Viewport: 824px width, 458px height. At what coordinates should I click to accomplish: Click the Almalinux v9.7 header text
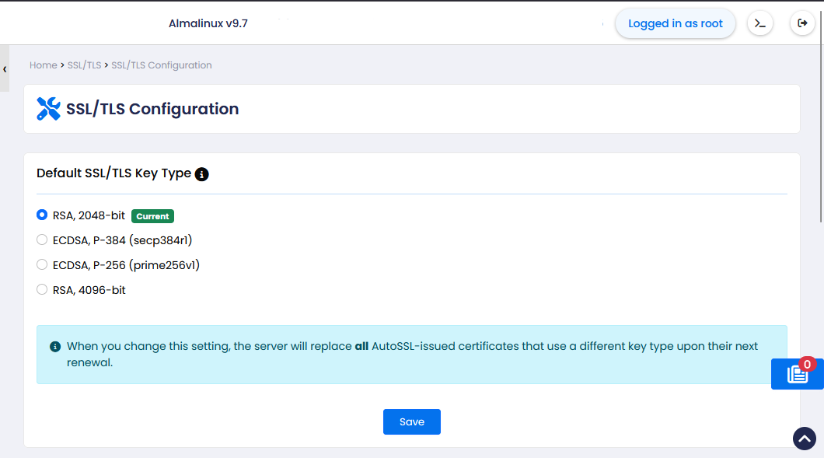tap(208, 23)
